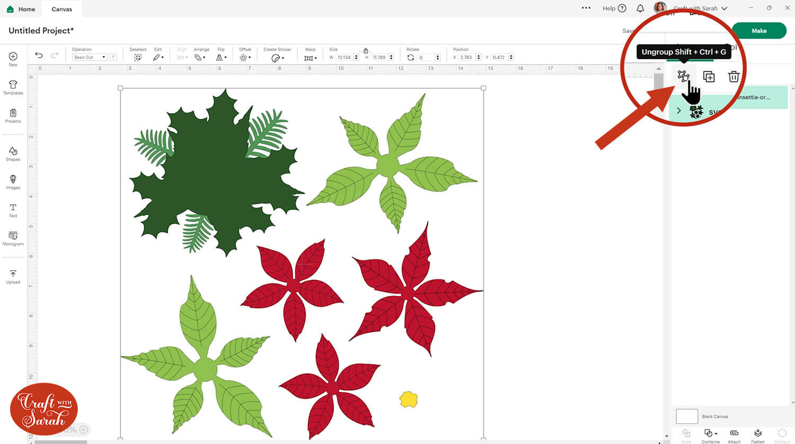Viewport: 795px width, 444px height.
Task: Deselect the current selection
Action: (x=138, y=57)
